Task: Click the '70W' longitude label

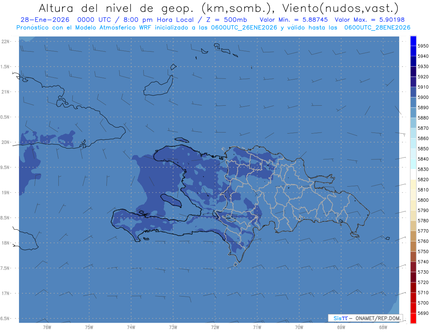Action: coord(299,327)
